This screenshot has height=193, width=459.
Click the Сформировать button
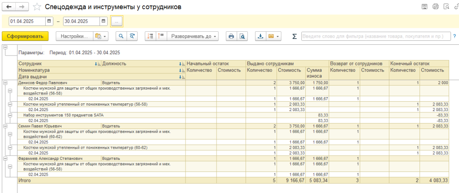(25, 36)
